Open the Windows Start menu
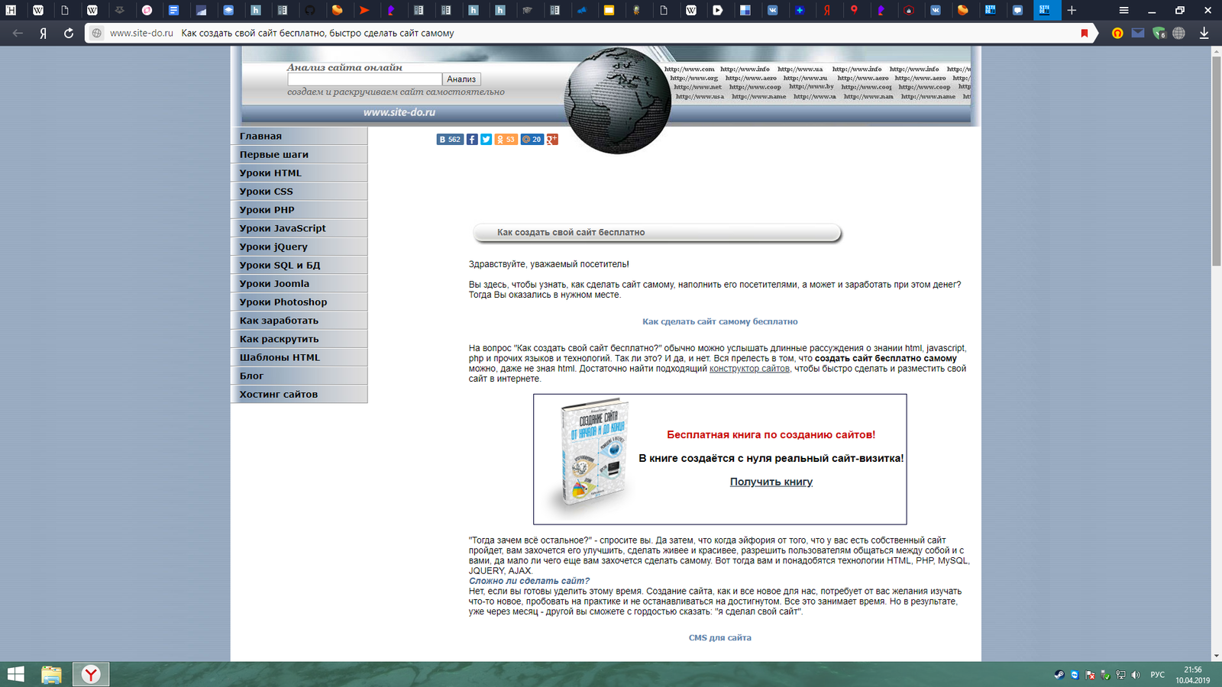The height and width of the screenshot is (687, 1222). (15, 674)
